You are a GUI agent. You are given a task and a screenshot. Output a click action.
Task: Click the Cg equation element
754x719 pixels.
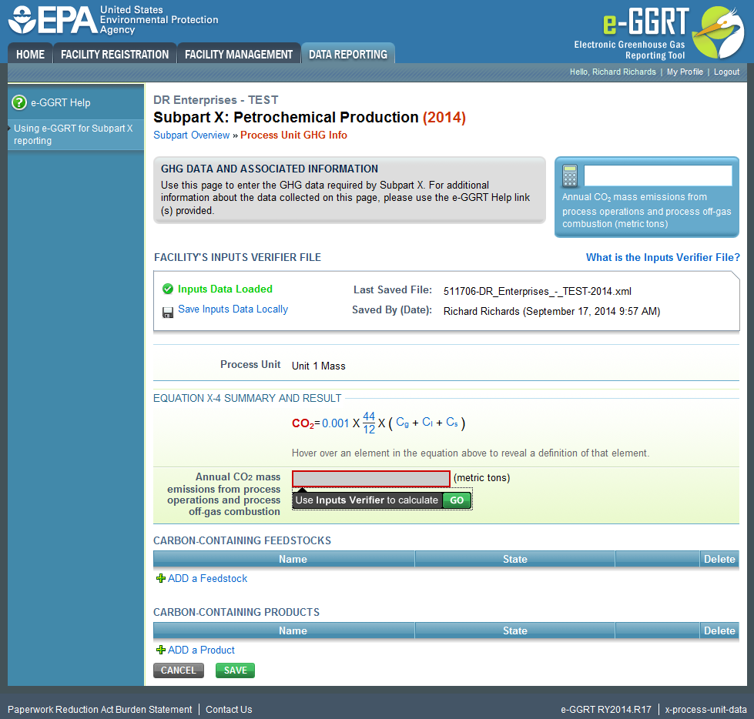403,423
